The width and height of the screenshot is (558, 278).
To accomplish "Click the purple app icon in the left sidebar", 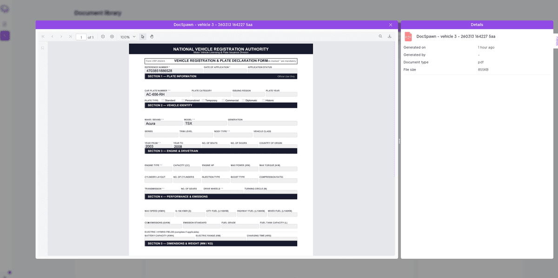I will click(x=5, y=35).
